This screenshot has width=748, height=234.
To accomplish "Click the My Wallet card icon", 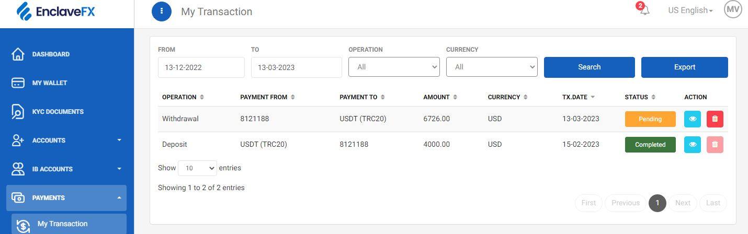I will (x=18, y=83).
